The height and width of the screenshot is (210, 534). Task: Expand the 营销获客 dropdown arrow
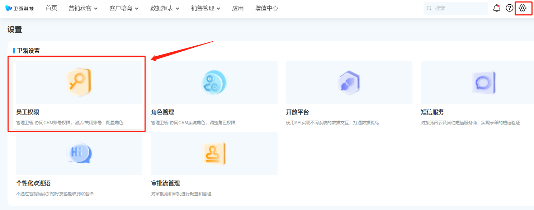pyautogui.click(x=96, y=9)
